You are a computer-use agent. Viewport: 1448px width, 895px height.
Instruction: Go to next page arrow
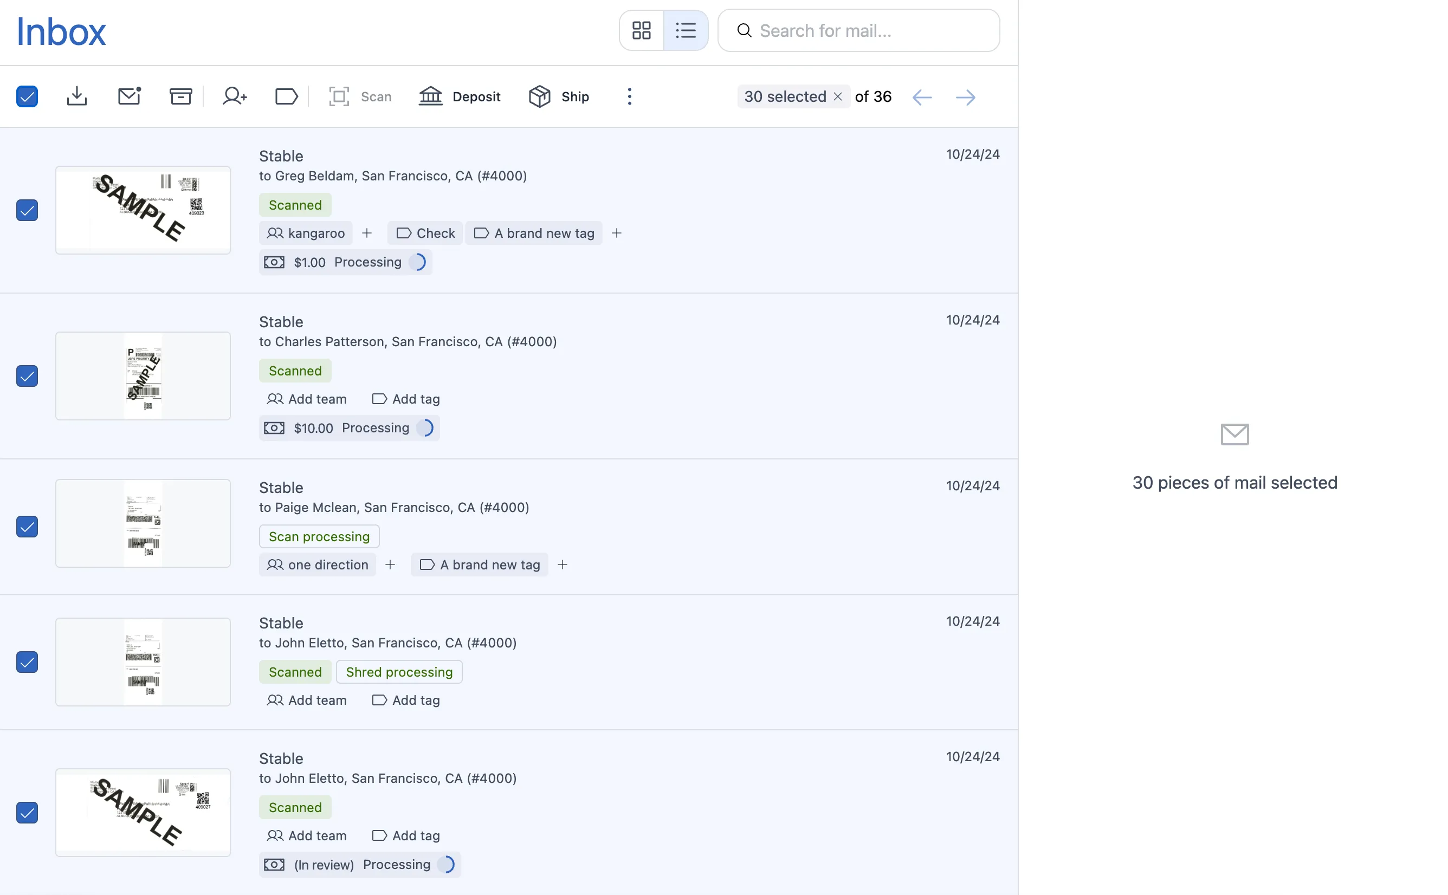pyautogui.click(x=966, y=97)
